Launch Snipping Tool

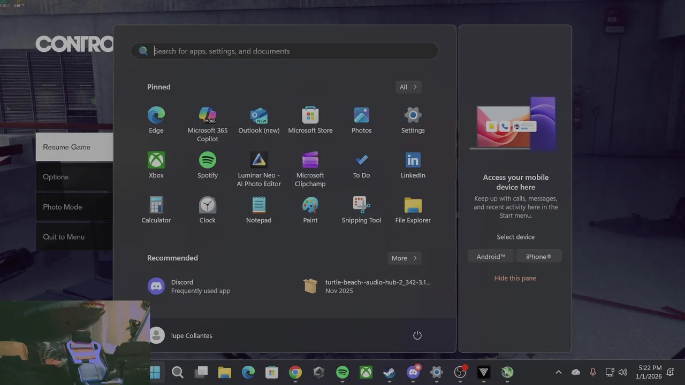[x=362, y=210]
